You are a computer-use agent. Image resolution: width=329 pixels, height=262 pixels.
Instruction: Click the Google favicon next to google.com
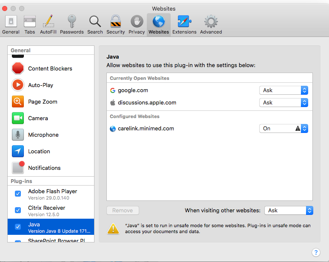(x=113, y=90)
